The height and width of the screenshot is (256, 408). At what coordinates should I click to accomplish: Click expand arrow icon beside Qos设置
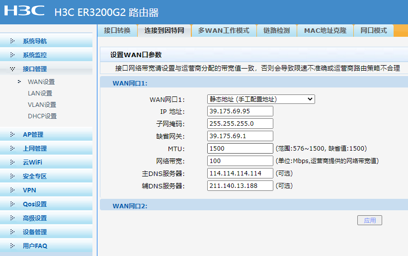tap(12, 204)
